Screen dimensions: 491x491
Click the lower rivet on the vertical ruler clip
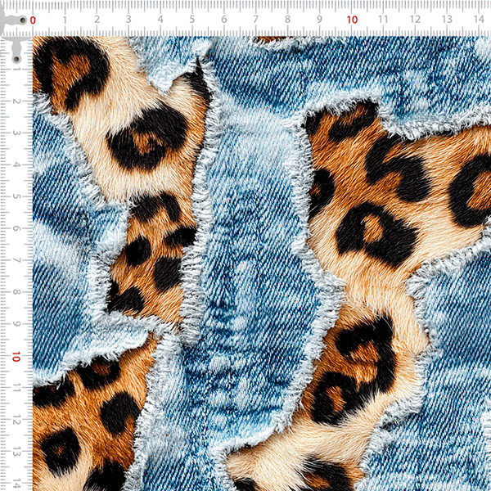point(16,59)
